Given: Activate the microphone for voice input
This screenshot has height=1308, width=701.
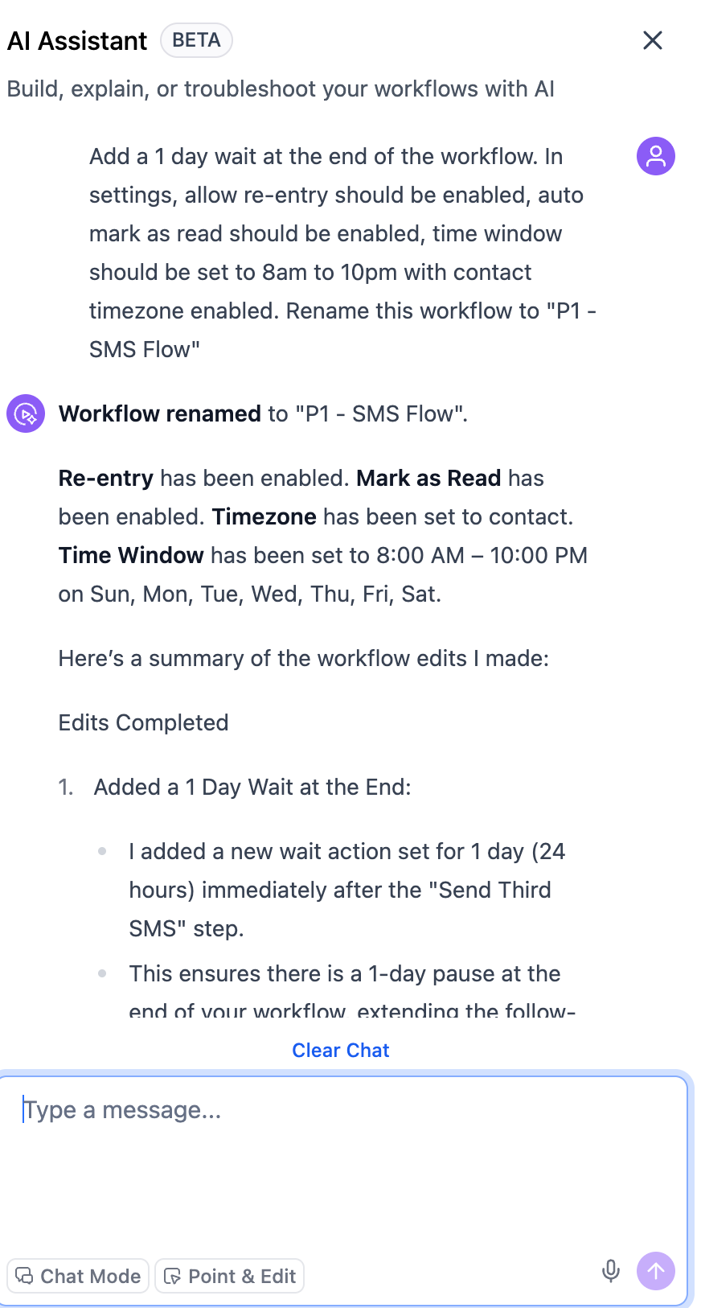Looking at the screenshot, I should [x=610, y=1271].
